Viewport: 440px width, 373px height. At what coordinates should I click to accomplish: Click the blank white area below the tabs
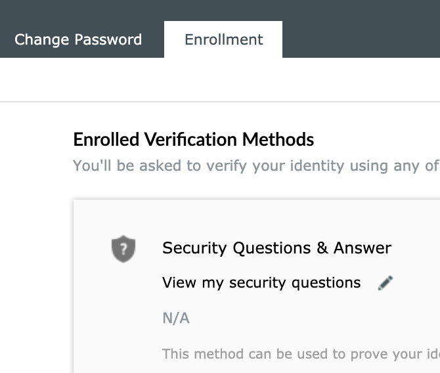point(220,79)
